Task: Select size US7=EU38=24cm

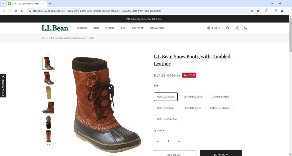Action: tap(220, 97)
